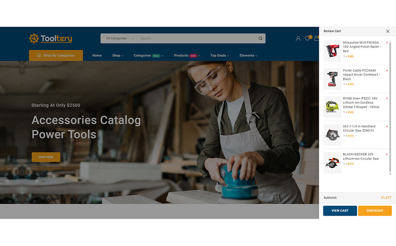The width and height of the screenshot is (396, 246).
Task: Expand the Shop menu
Action: tap(118, 55)
